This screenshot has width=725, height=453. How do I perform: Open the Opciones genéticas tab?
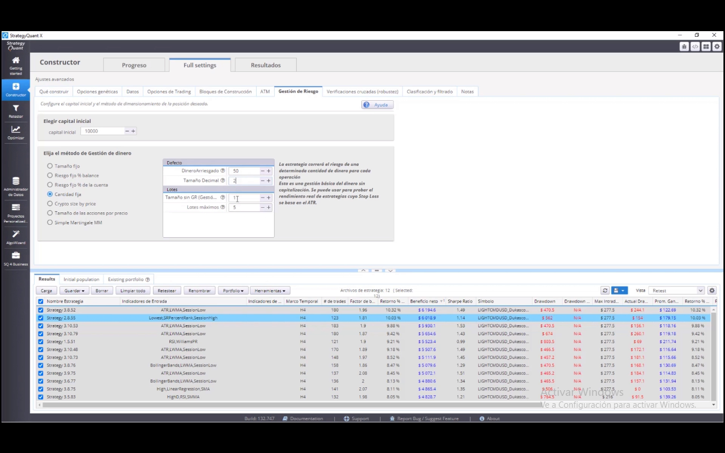tap(97, 91)
